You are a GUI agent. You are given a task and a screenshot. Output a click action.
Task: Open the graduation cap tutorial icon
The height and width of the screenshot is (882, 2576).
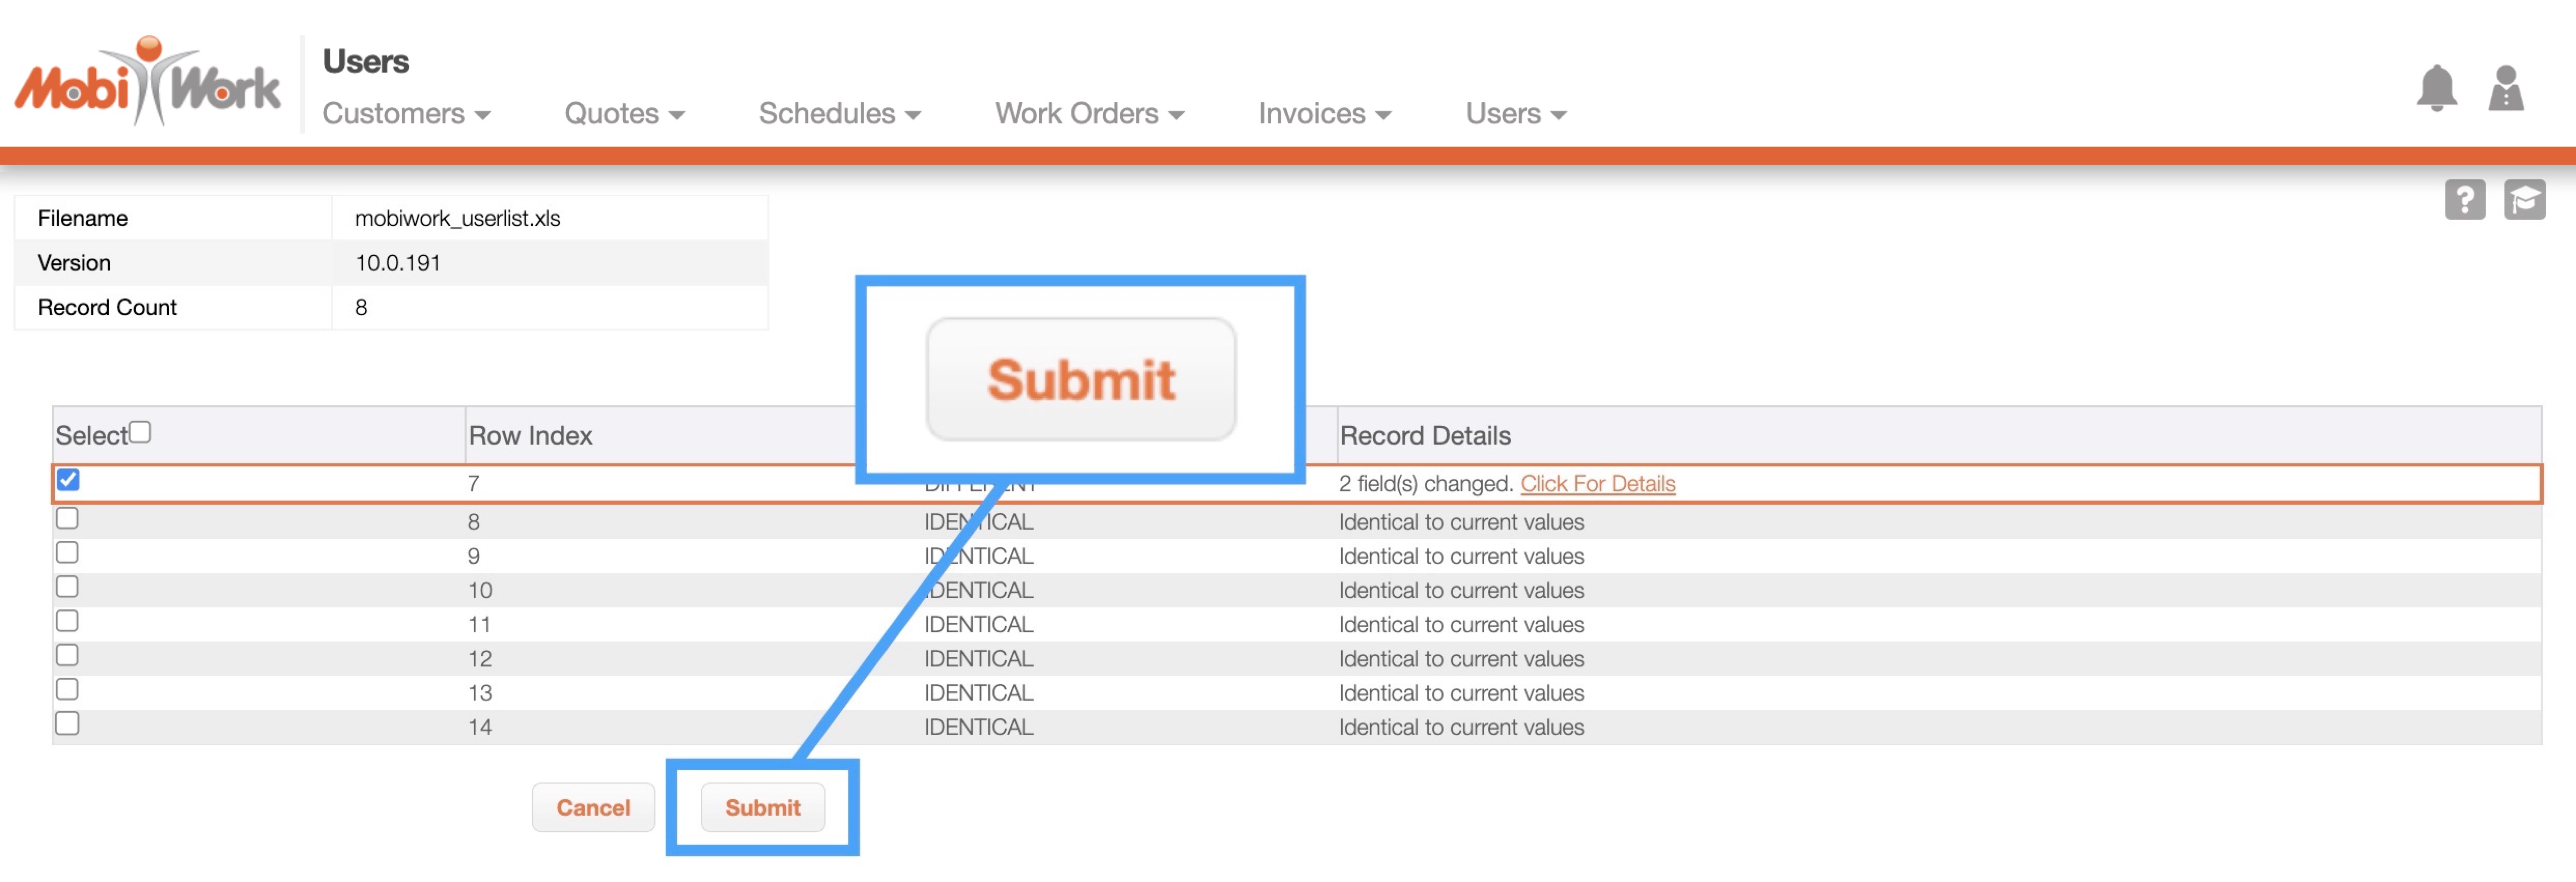click(x=2524, y=199)
